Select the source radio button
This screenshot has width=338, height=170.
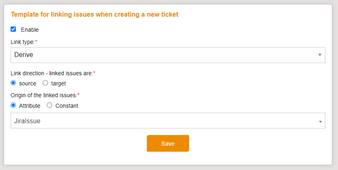pyautogui.click(x=13, y=83)
